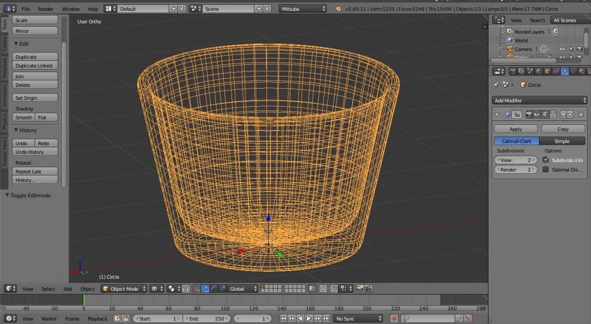
Task: Select the Modifiers wrench tab
Action: (x=564, y=71)
